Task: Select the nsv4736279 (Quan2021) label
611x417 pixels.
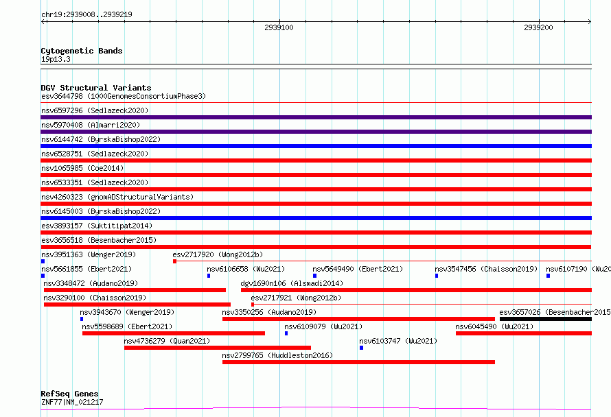Action: pos(167,341)
